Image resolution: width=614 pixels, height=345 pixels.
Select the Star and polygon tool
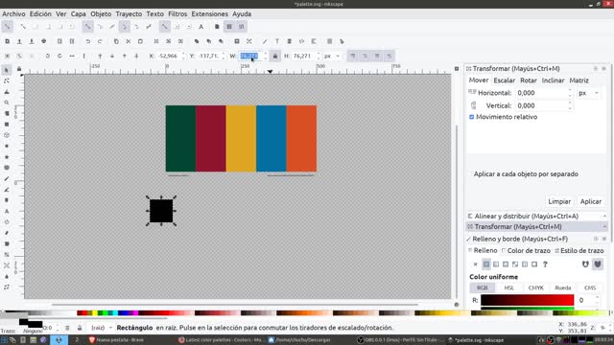coord(7,157)
